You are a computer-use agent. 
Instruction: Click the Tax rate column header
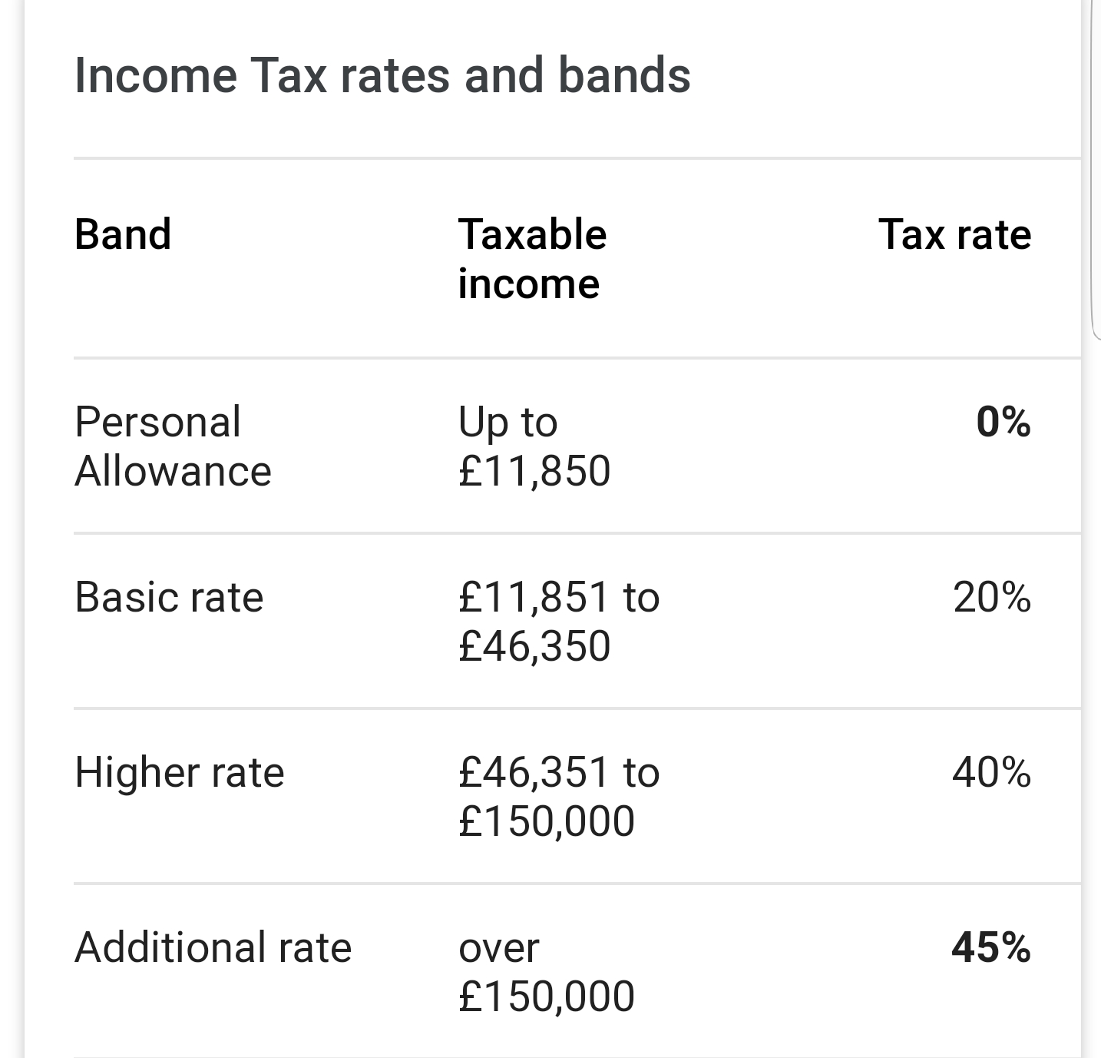pos(954,234)
